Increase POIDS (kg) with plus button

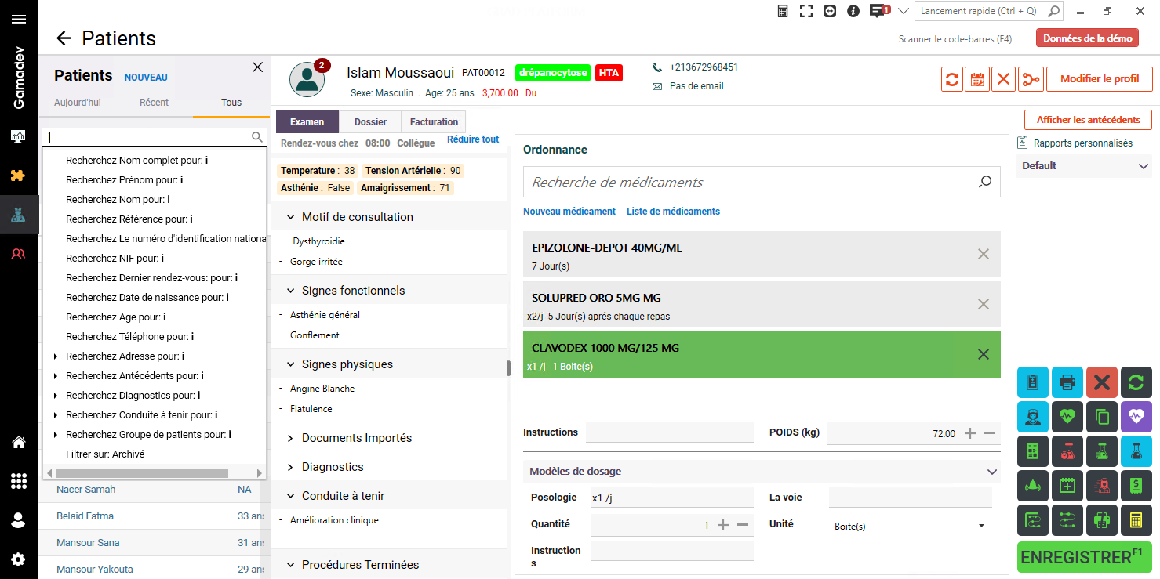pos(970,433)
